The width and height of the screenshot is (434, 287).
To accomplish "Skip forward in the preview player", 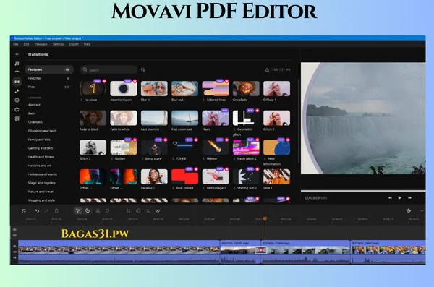I will pos(409,197).
